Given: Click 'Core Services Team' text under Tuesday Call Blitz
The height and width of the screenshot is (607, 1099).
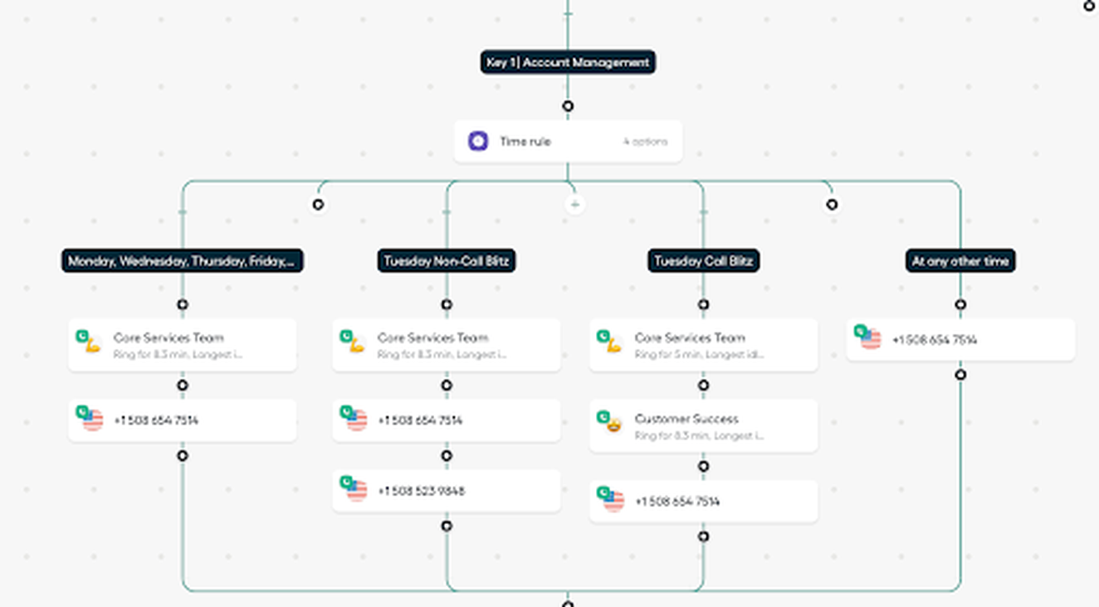Looking at the screenshot, I should pyautogui.click(x=690, y=337).
